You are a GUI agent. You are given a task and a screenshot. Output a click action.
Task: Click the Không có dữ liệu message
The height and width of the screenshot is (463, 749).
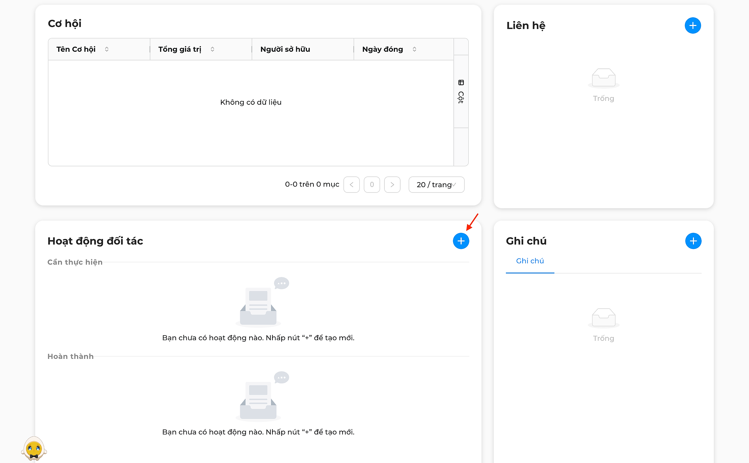[250, 102]
